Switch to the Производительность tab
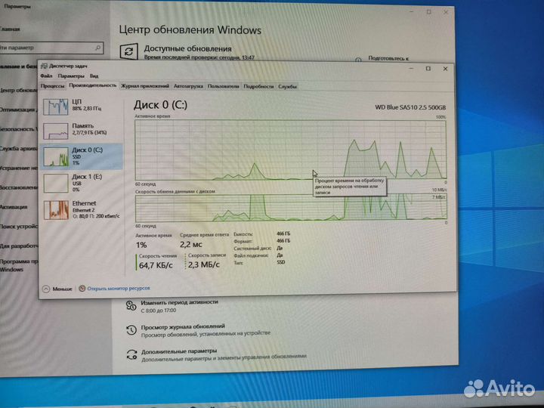Viewport: 544px width, 408px height. [92, 85]
